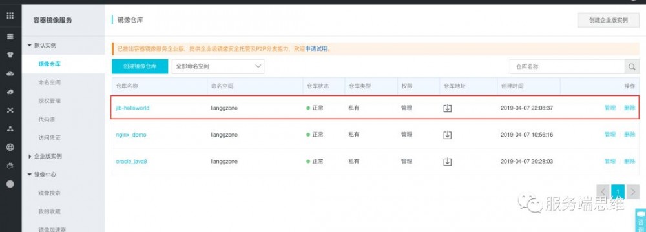
Task: Click the crossed-arrows X icon in dark sidebar
Action: pos(10,110)
